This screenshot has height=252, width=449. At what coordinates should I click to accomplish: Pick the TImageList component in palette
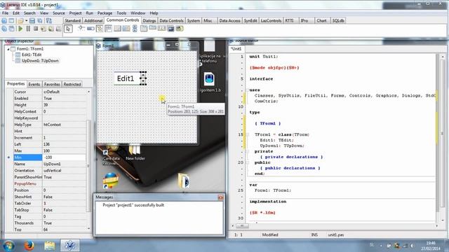tap(170, 28)
